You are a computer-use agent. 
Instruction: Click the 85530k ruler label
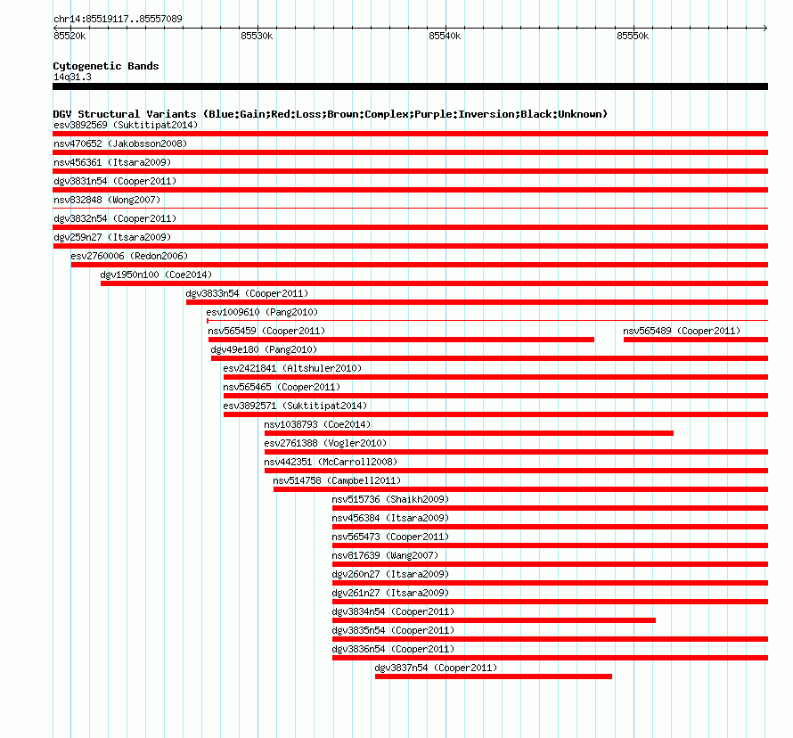pyautogui.click(x=257, y=36)
